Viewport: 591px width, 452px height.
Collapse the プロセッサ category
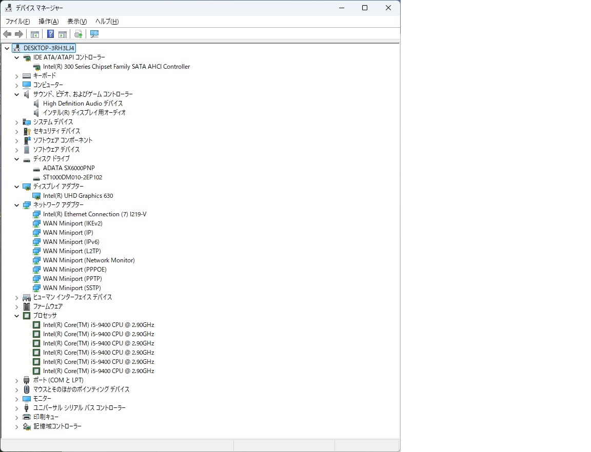[x=16, y=316]
